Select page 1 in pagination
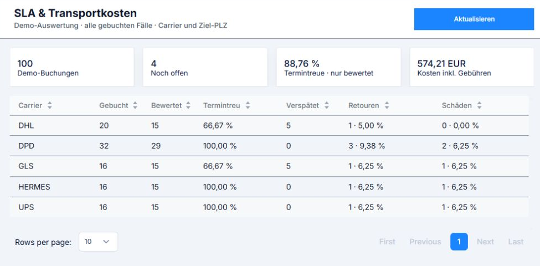The width and height of the screenshot is (540, 266). pos(459,242)
